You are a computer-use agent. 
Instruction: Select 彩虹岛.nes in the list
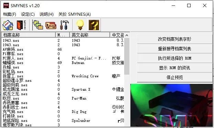point(13,72)
